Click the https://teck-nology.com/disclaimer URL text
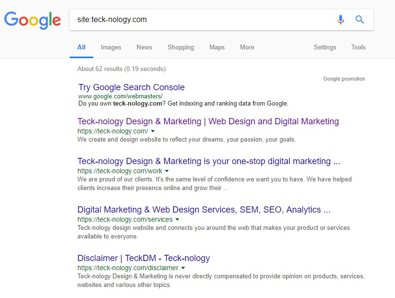This screenshot has width=395, height=298. tap(128, 268)
